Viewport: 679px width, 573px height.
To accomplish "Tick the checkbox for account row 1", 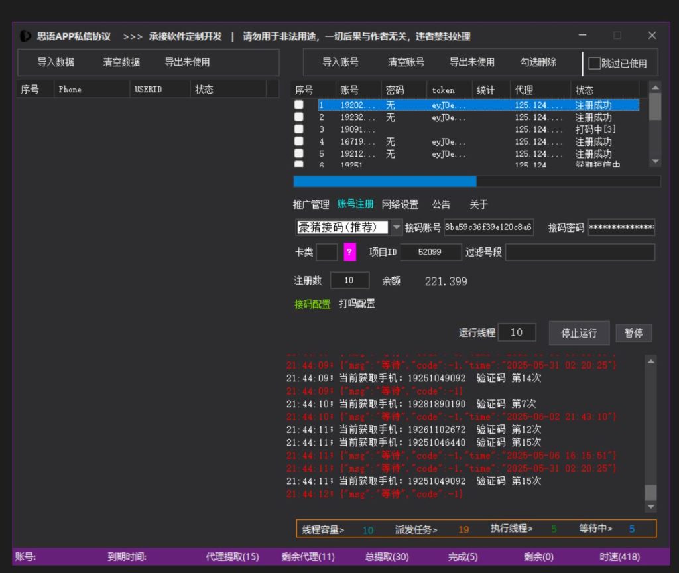I will tap(299, 105).
